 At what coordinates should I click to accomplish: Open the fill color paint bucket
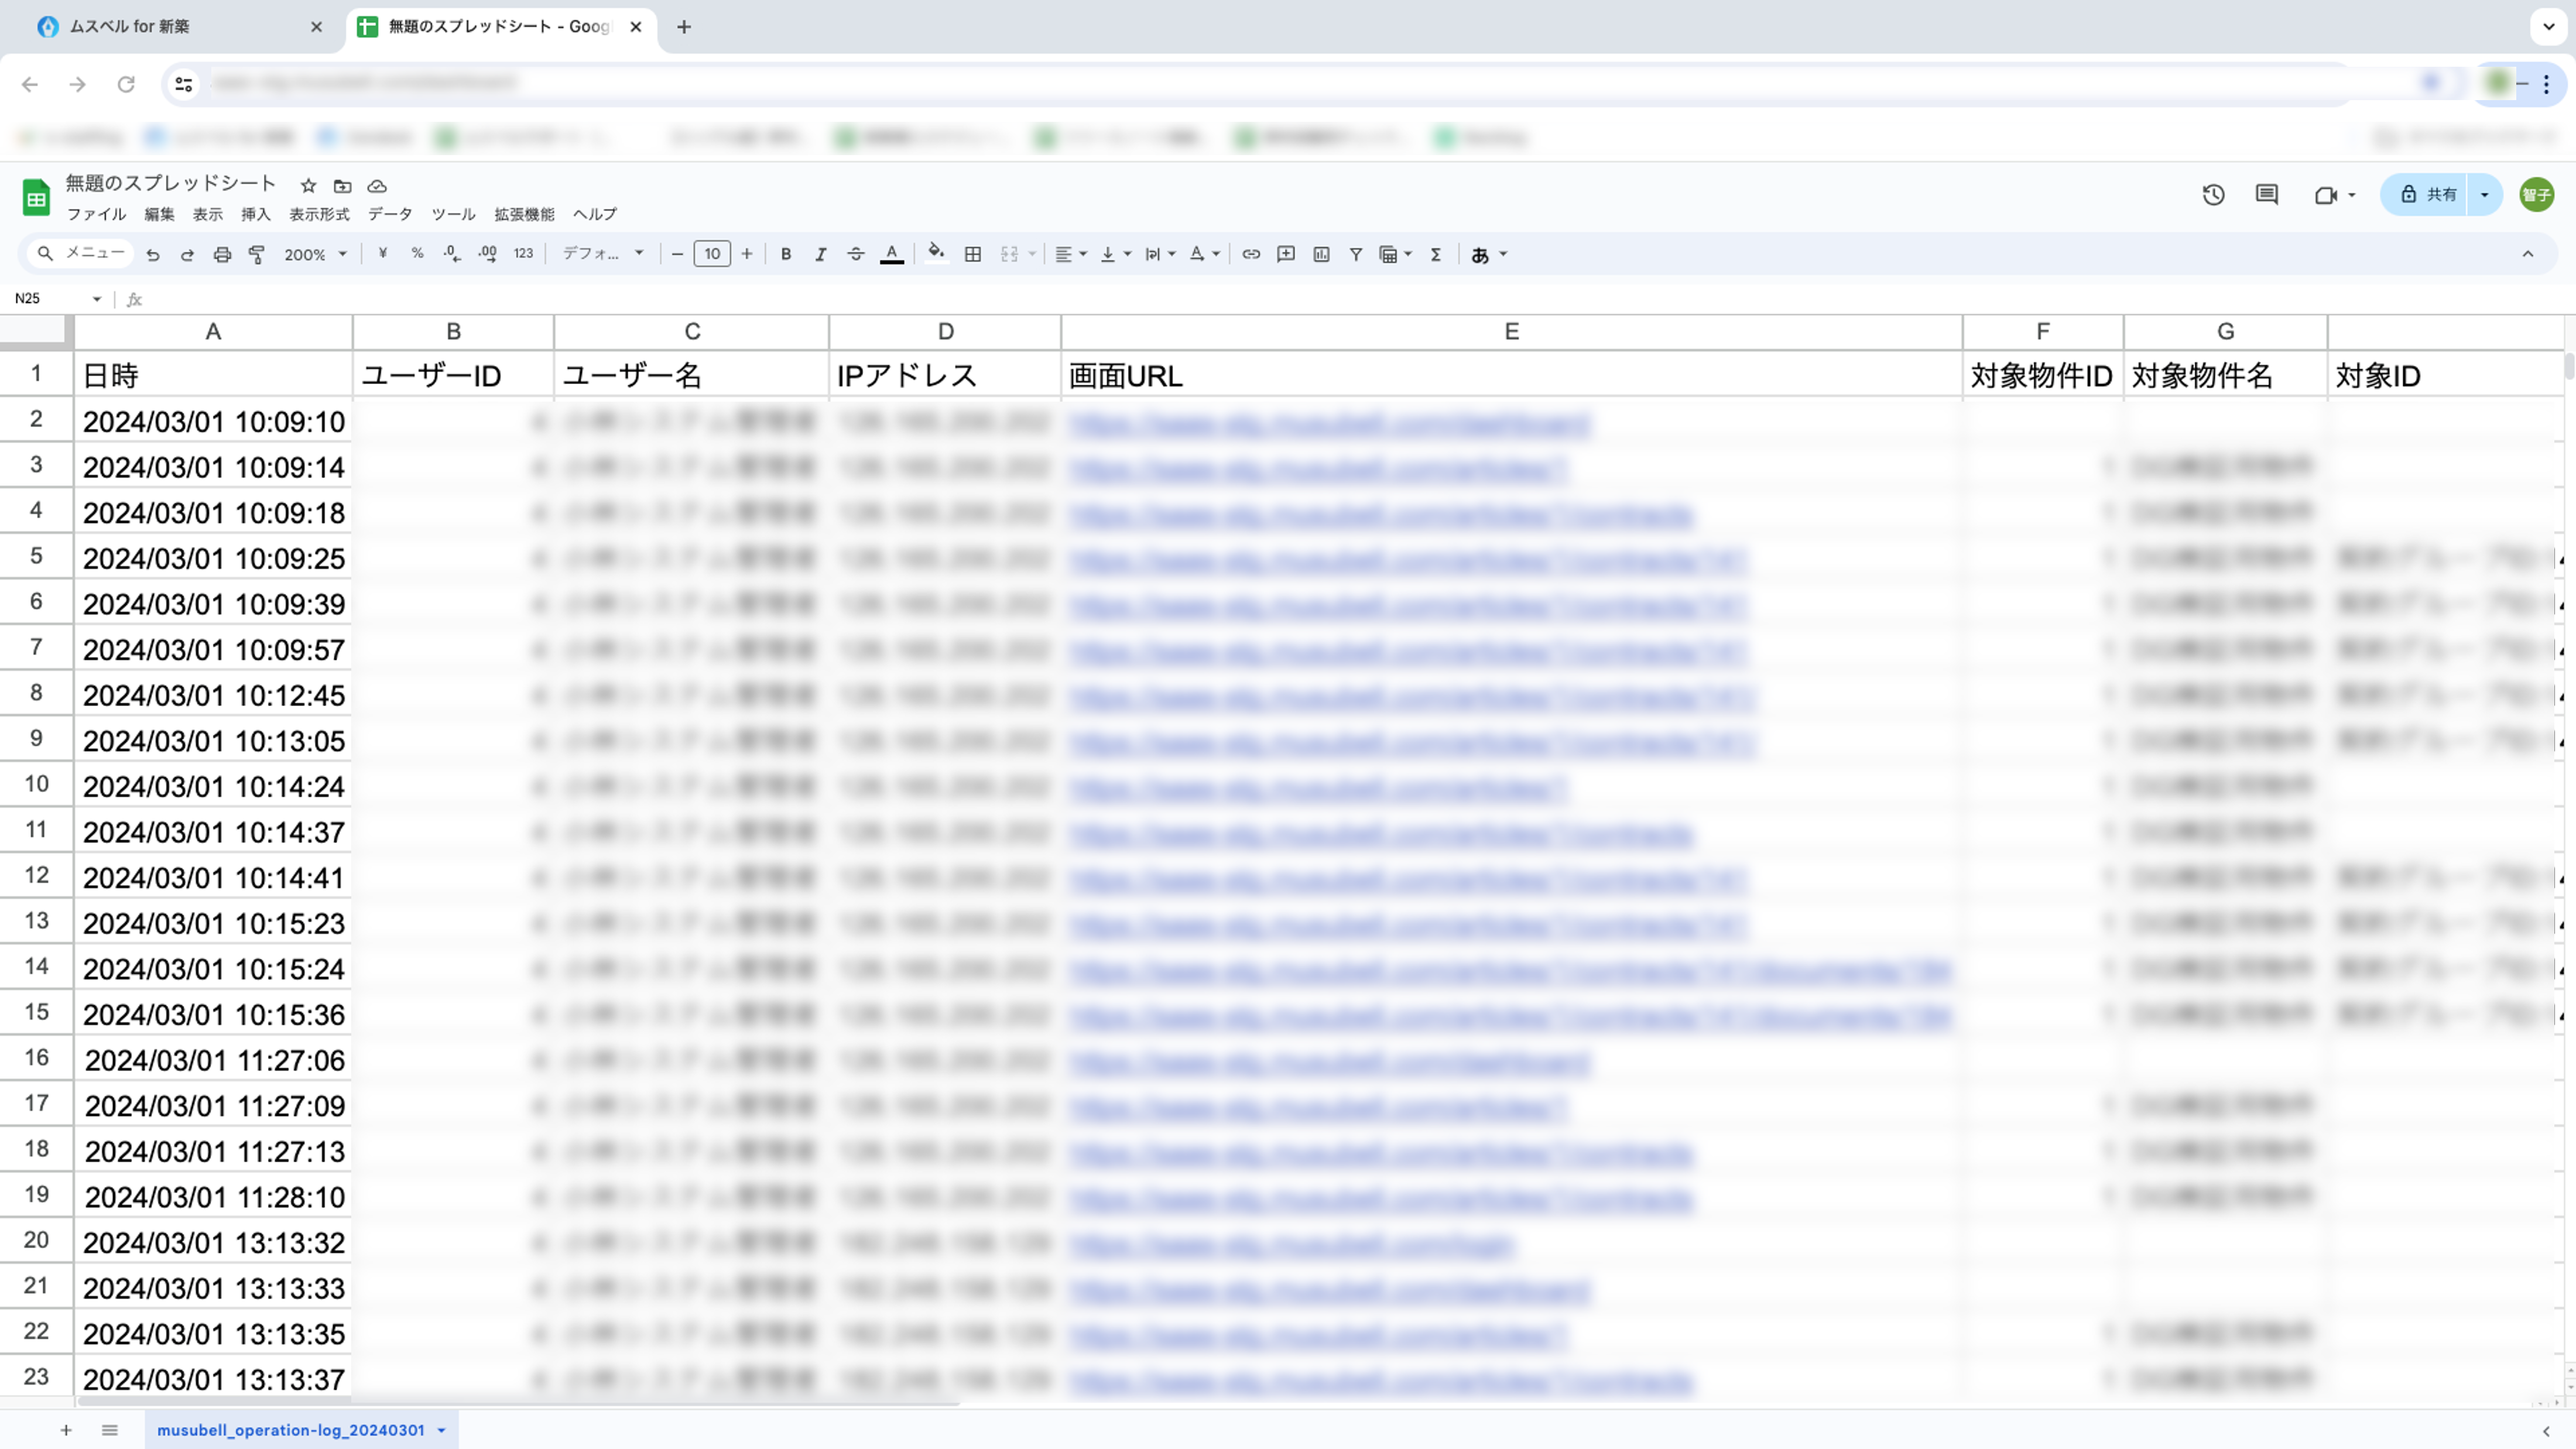936,253
